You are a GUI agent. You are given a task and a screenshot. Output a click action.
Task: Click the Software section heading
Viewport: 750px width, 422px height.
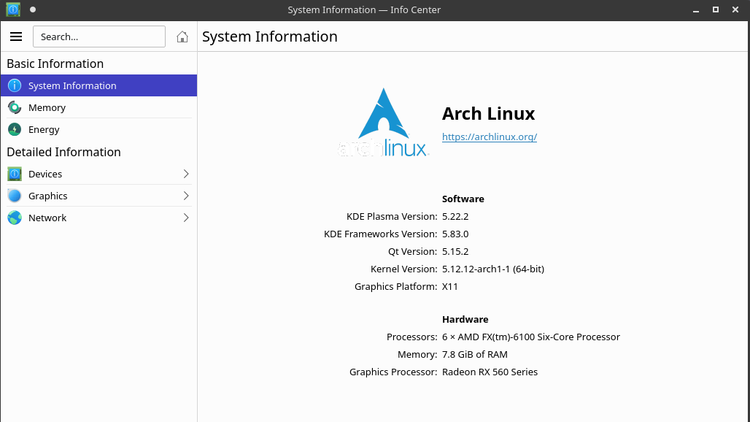click(x=463, y=199)
